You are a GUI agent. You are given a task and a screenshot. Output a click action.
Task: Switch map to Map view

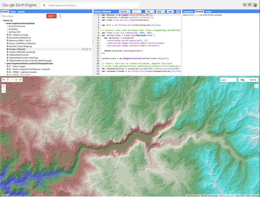pyautogui.click(x=243, y=80)
